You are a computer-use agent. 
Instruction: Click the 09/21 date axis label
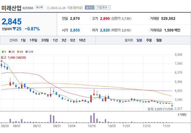click(57, 126)
